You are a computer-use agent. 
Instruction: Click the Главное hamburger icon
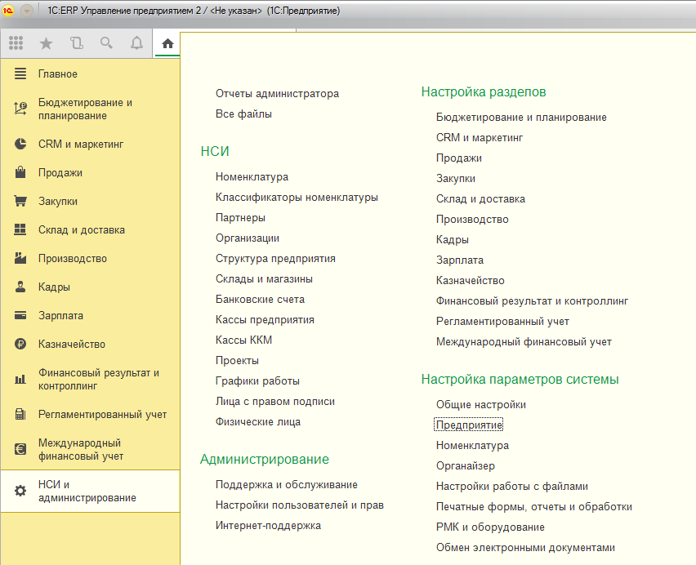(20, 73)
